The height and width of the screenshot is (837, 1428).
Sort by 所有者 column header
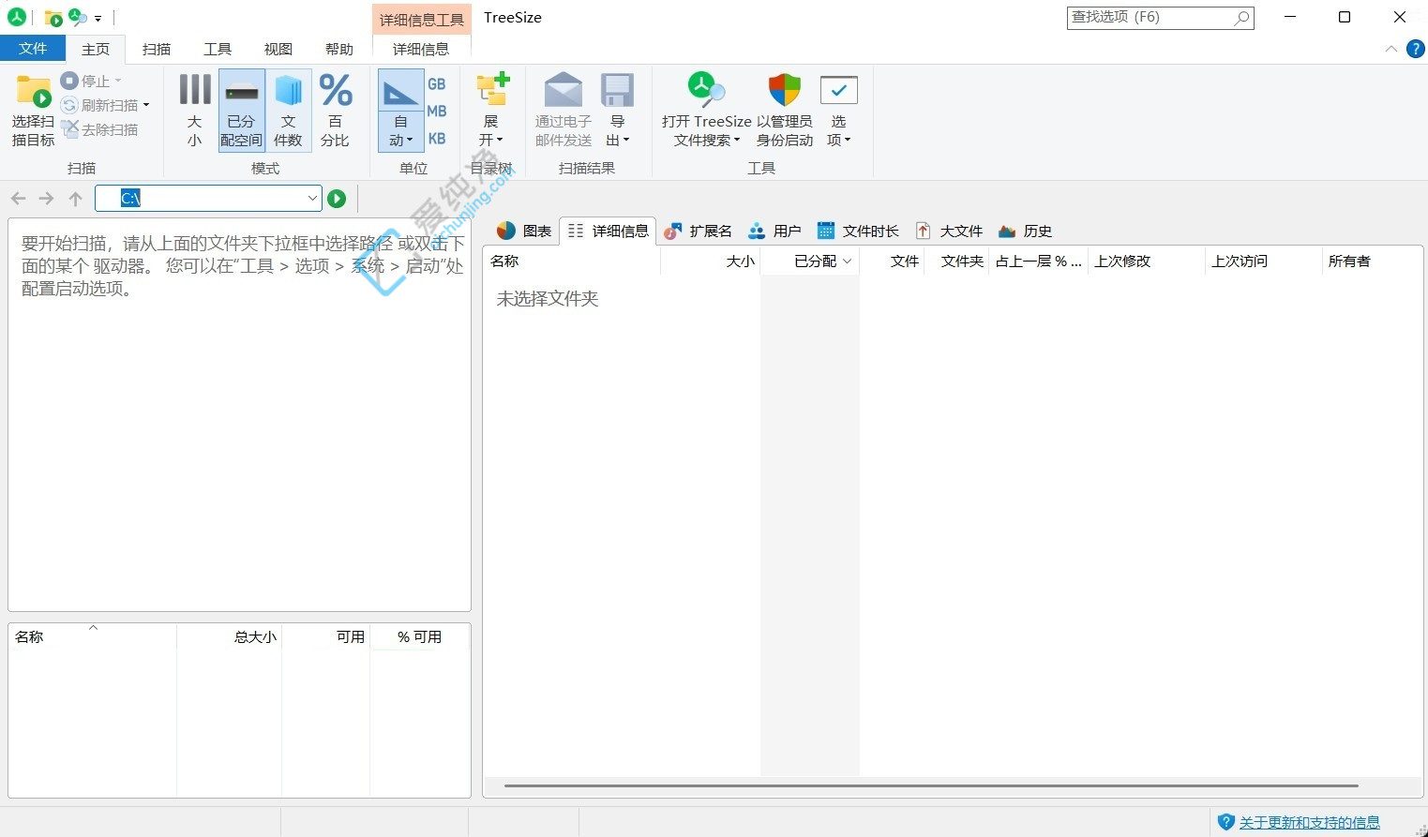[1373, 261]
